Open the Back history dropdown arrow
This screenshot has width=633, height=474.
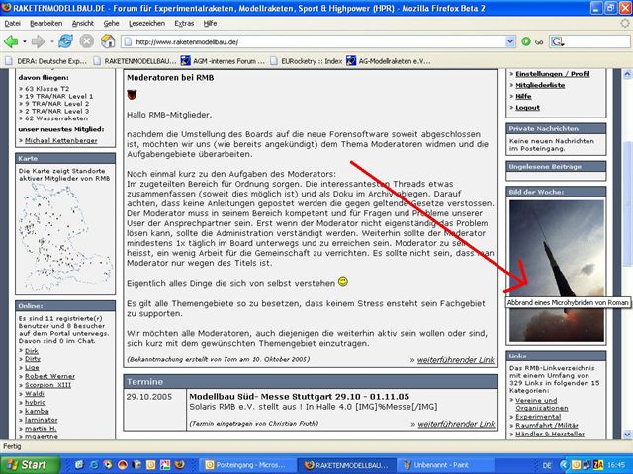(25, 41)
